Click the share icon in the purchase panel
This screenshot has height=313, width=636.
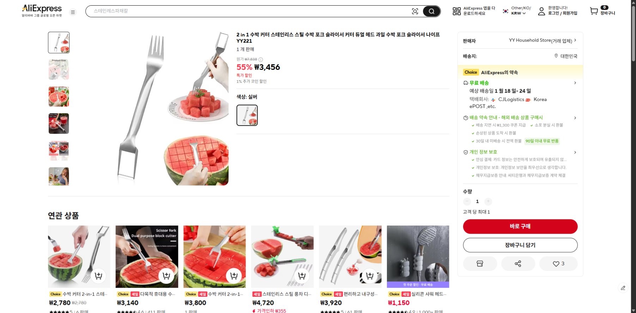(518, 263)
